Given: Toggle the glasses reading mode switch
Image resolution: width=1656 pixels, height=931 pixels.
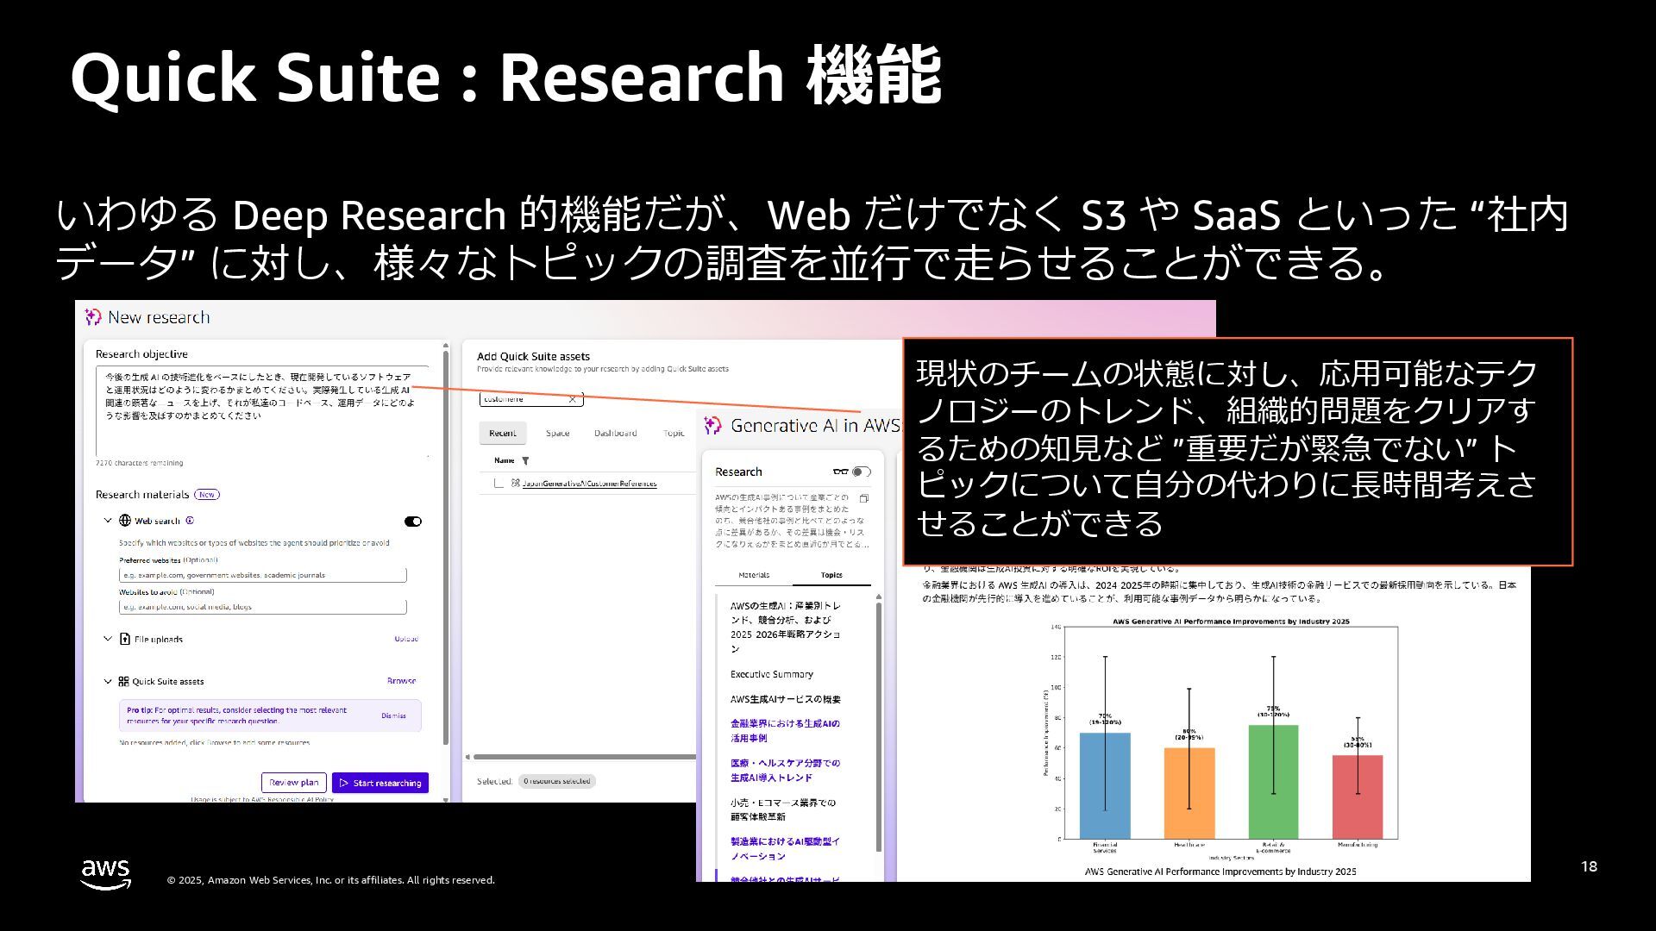Looking at the screenshot, I should pyautogui.click(x=861, y=472).
